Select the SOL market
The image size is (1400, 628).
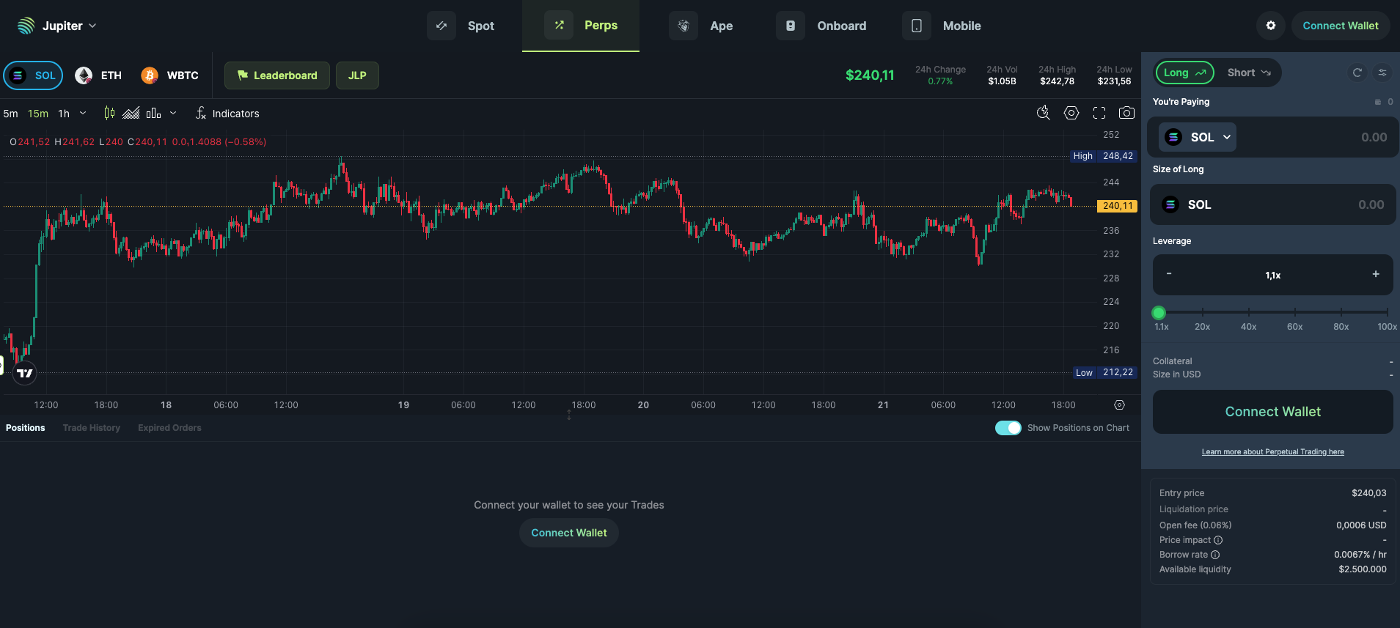pyautogui.click(x=33, y=75)
